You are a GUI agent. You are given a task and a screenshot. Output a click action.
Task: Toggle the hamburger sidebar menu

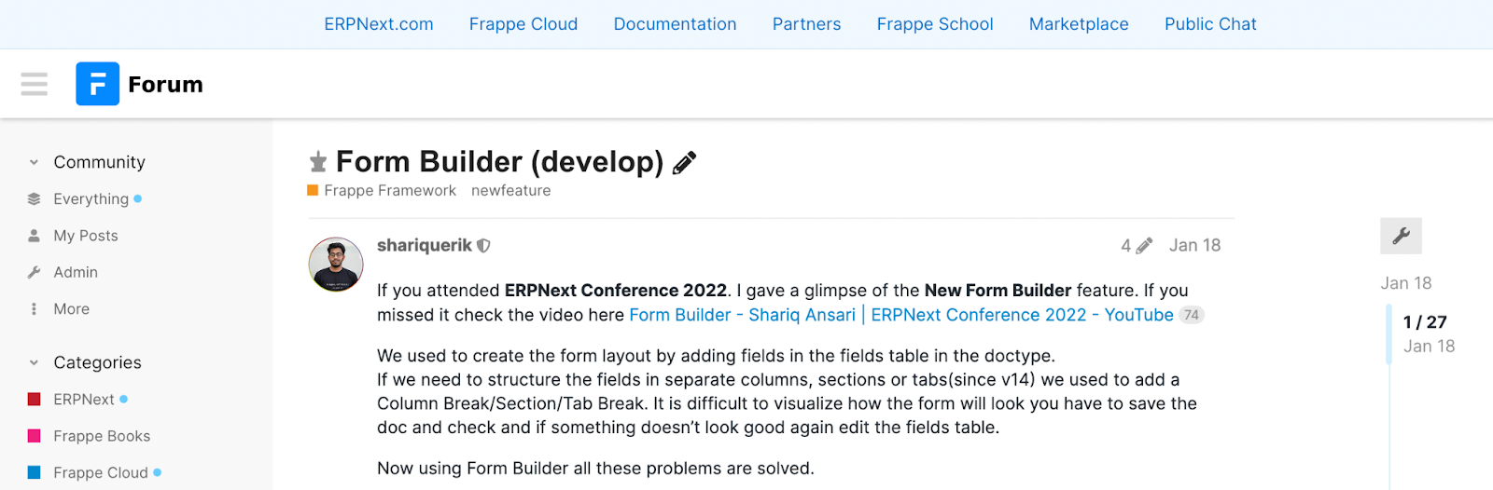[x=35, y=84]
